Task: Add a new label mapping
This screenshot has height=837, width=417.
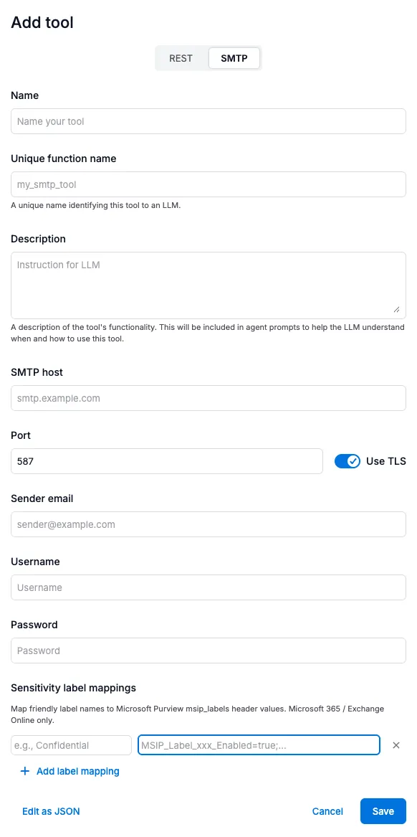Action: pos(69,771)
